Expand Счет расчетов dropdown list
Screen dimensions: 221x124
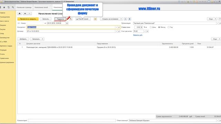pos(145,31)
